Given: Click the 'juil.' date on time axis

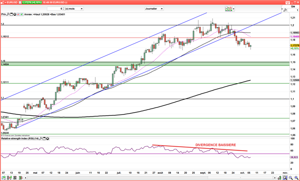Looking at the screenshot, I should (x=119, y=173).
